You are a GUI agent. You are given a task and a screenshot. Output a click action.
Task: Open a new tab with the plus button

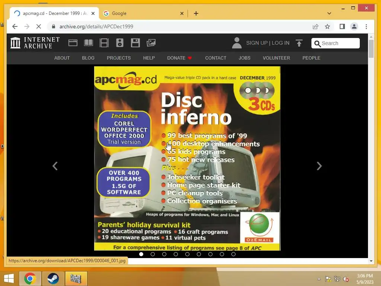196,13
